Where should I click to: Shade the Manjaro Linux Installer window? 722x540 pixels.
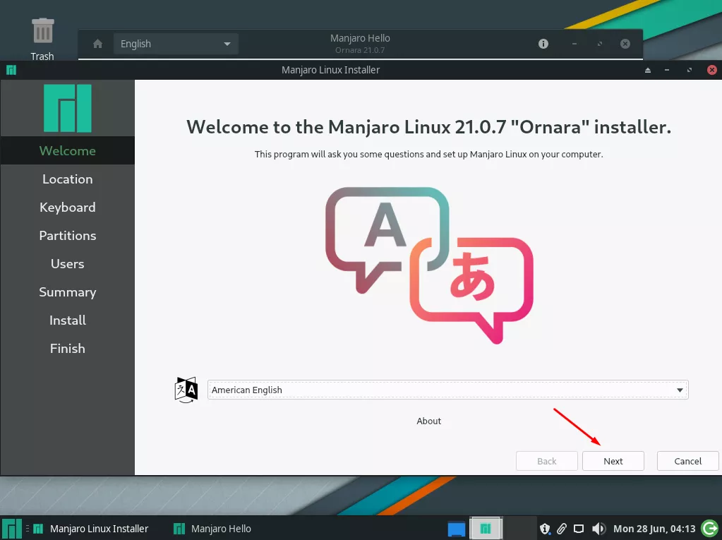[x=648, y=70]
